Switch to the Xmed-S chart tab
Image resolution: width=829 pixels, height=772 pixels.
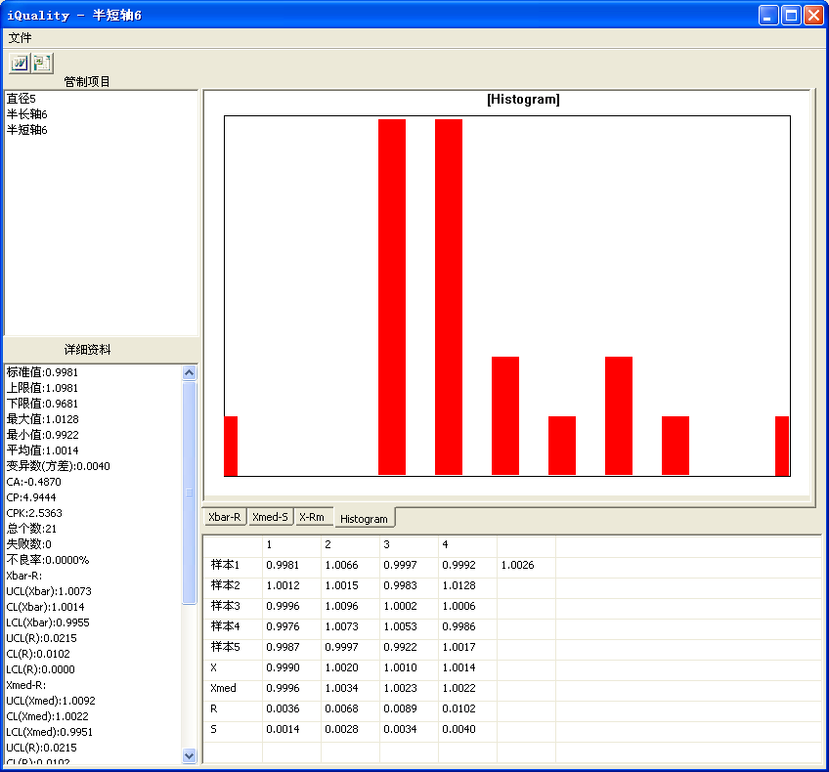(x=270, y=517)
